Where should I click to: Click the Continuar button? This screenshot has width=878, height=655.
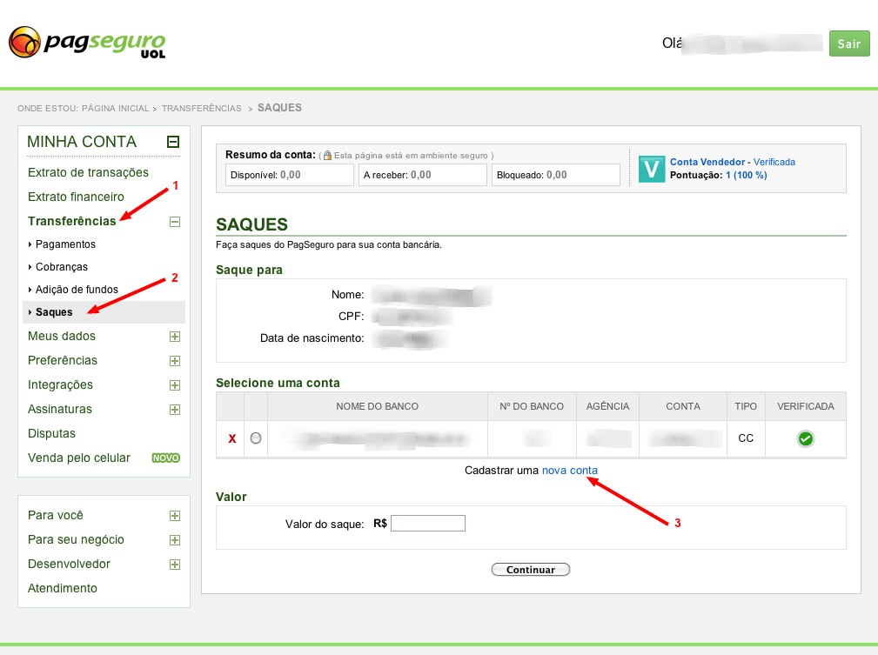[x=530, y=570]
